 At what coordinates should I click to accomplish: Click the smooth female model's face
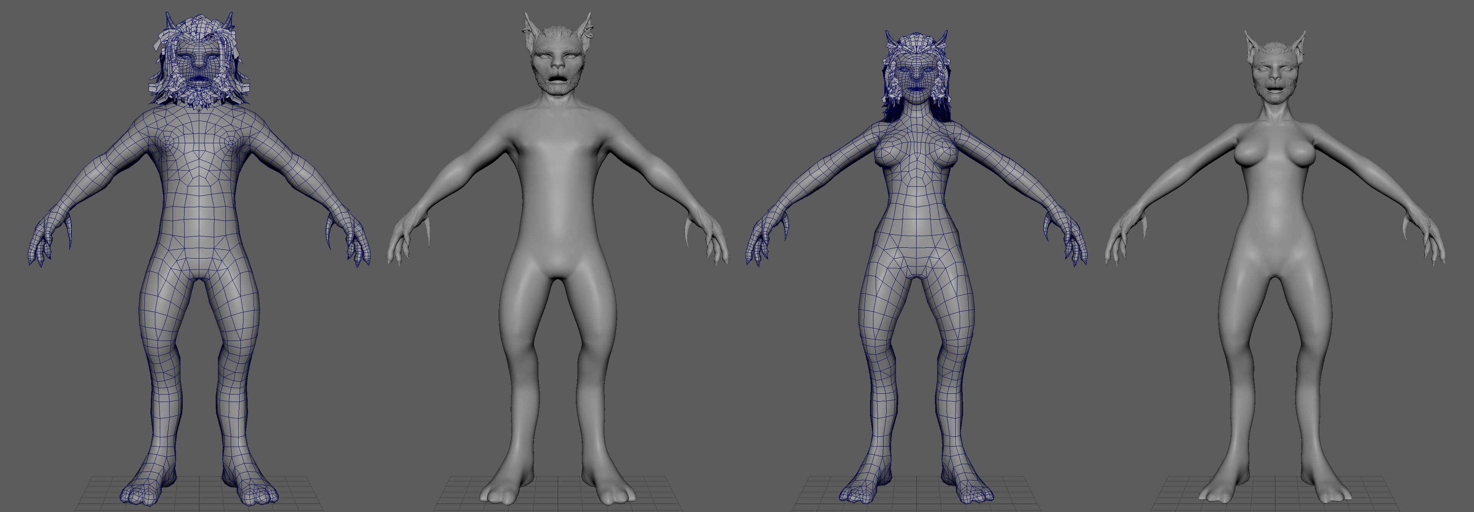pyautogui.click(x=1275, y=77)
